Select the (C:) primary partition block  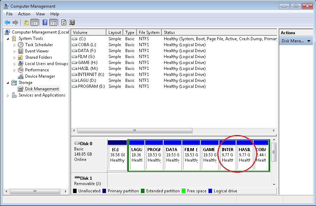point(117,155)
